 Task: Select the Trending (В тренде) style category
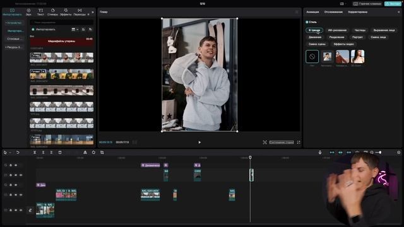tap(314, 30)
